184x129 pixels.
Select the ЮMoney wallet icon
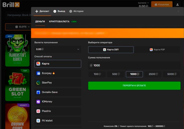point(38,102)
